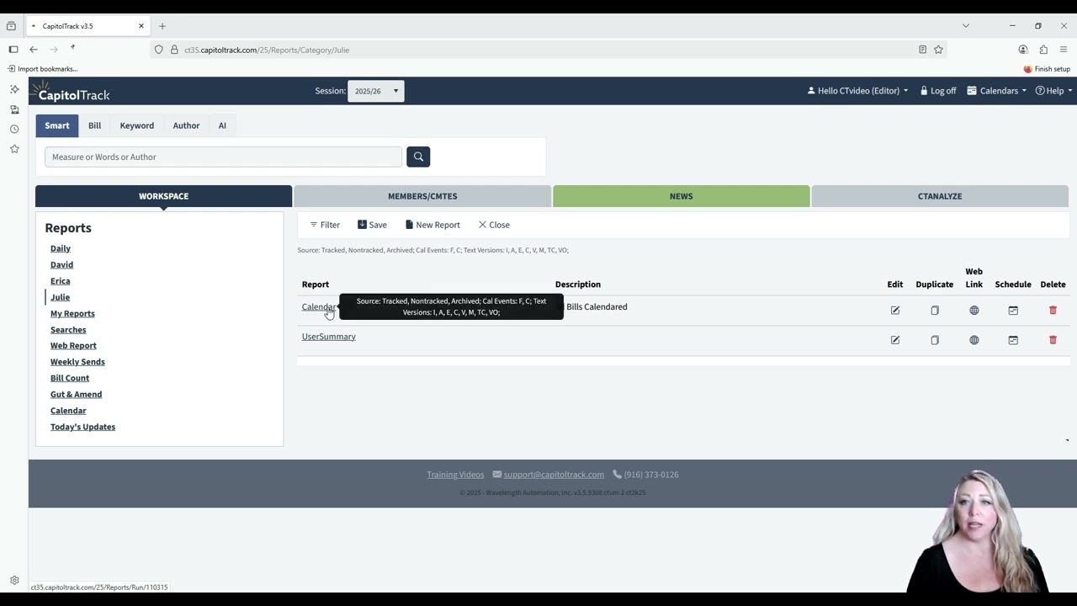The height and width of the screenshot is (606, 1077).
Task: Log off from CapitolTrack
Action: pos(938,91)
